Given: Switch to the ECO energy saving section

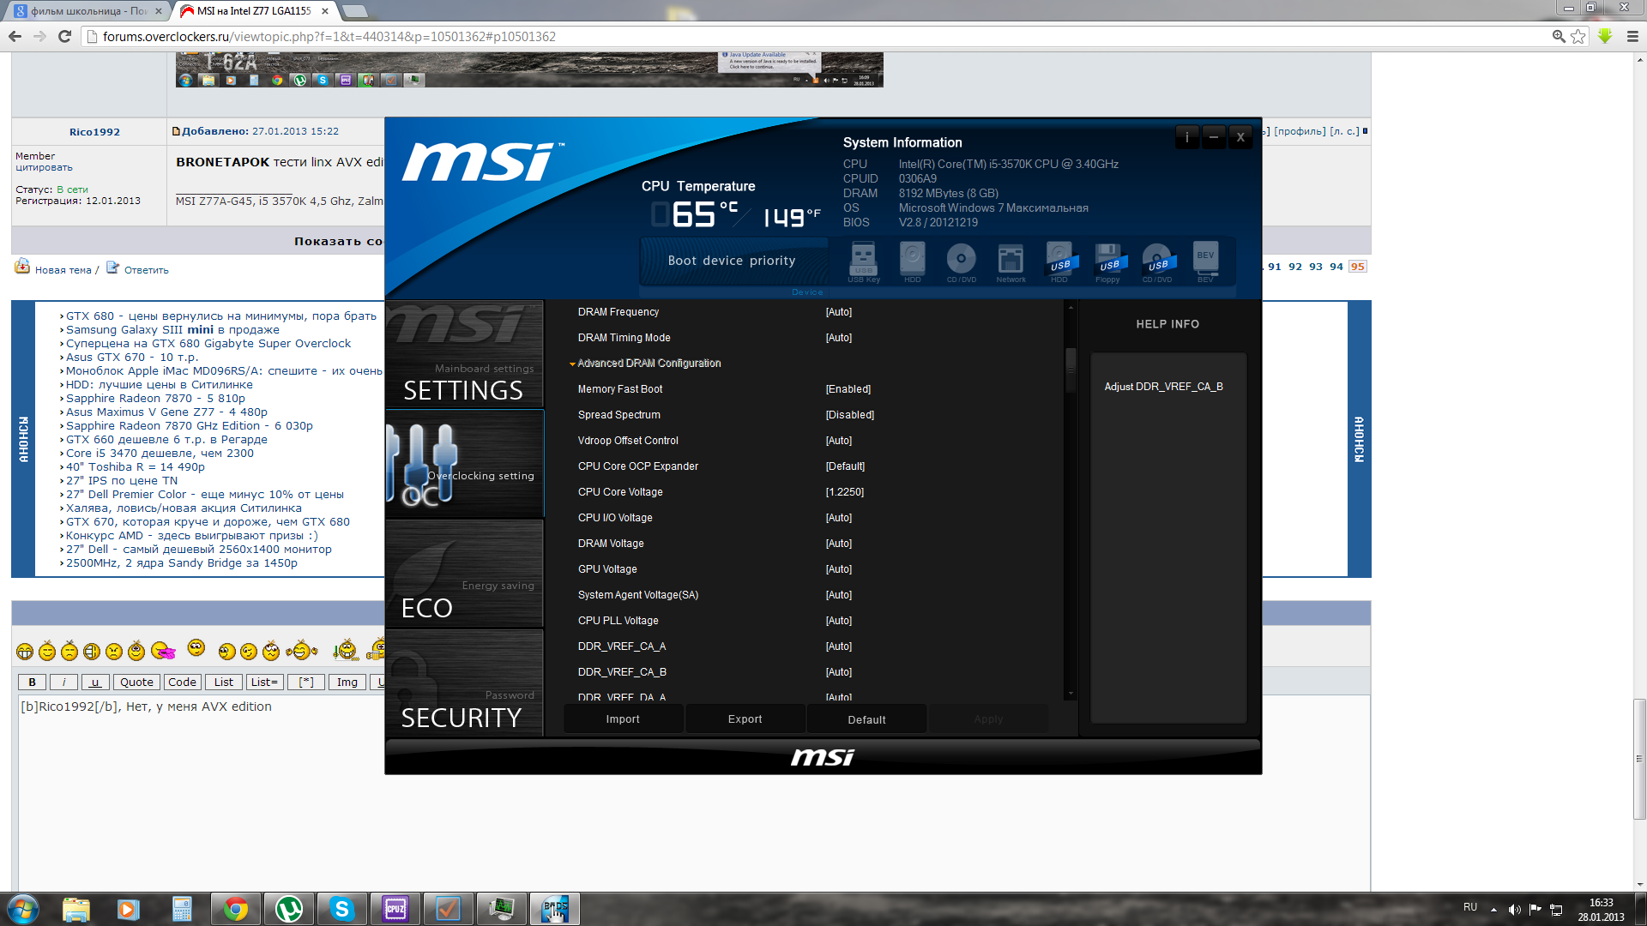Looking at the screenshot, I should 464,574.
